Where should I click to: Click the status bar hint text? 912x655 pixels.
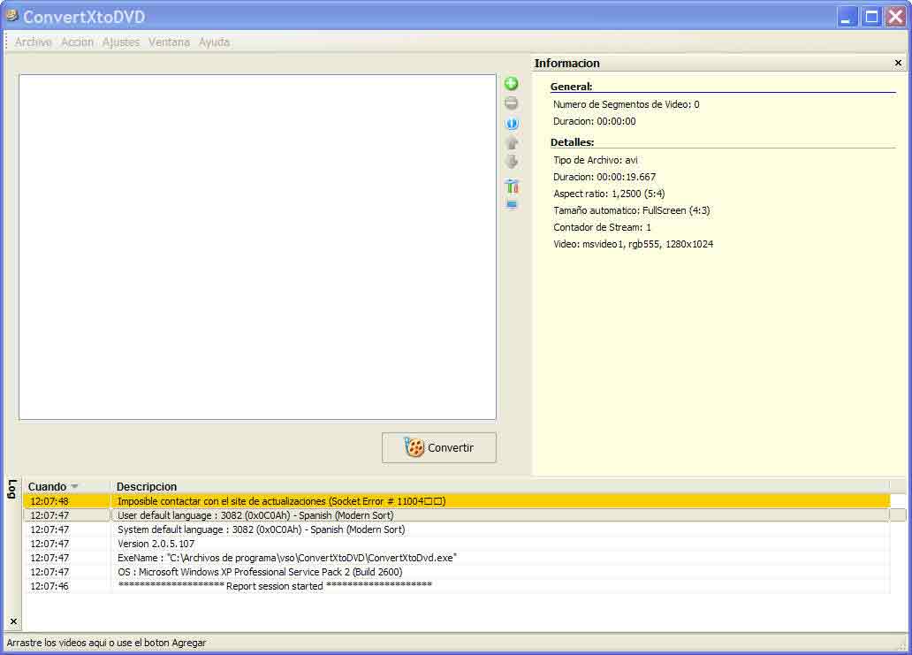point(106,643)
